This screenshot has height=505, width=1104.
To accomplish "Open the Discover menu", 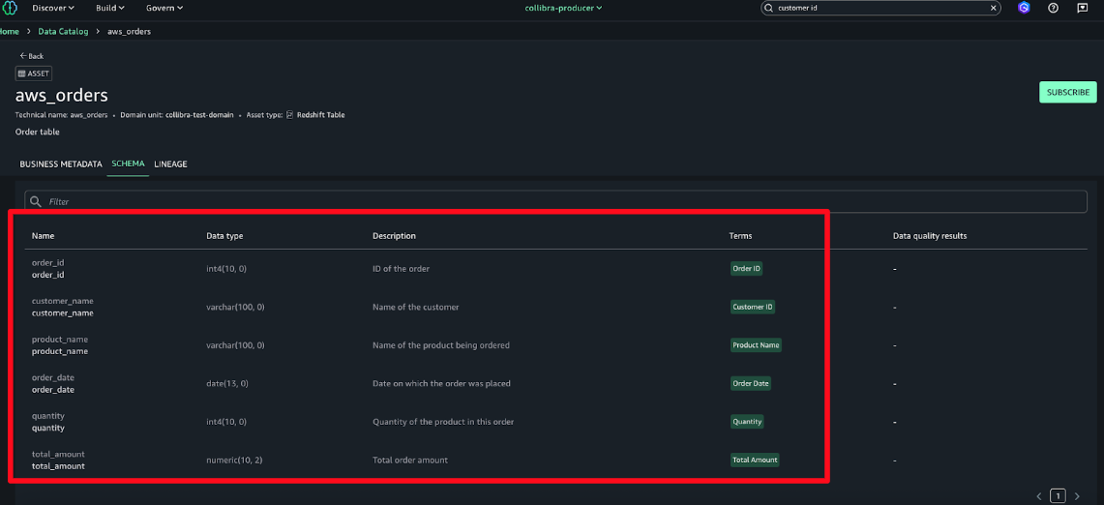I will tap(53, 8).
